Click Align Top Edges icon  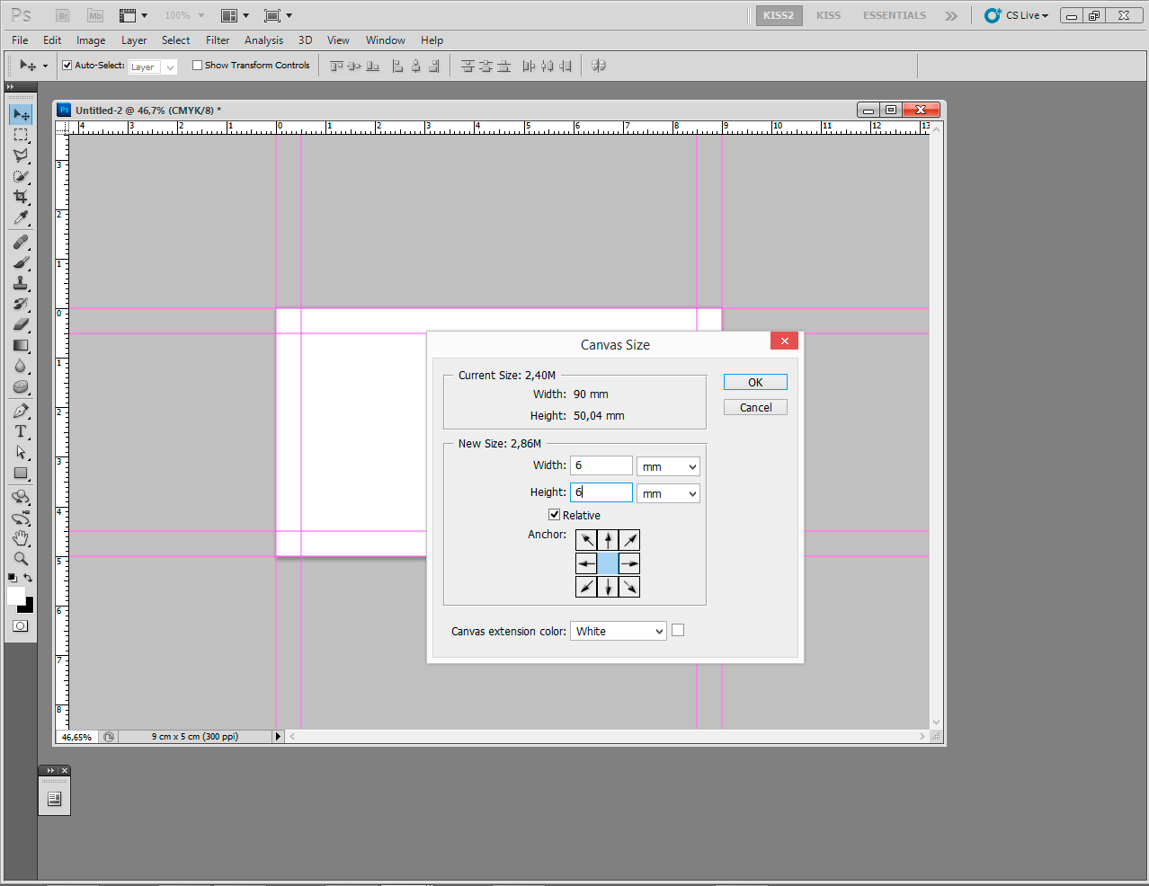(x=337, y=66)
